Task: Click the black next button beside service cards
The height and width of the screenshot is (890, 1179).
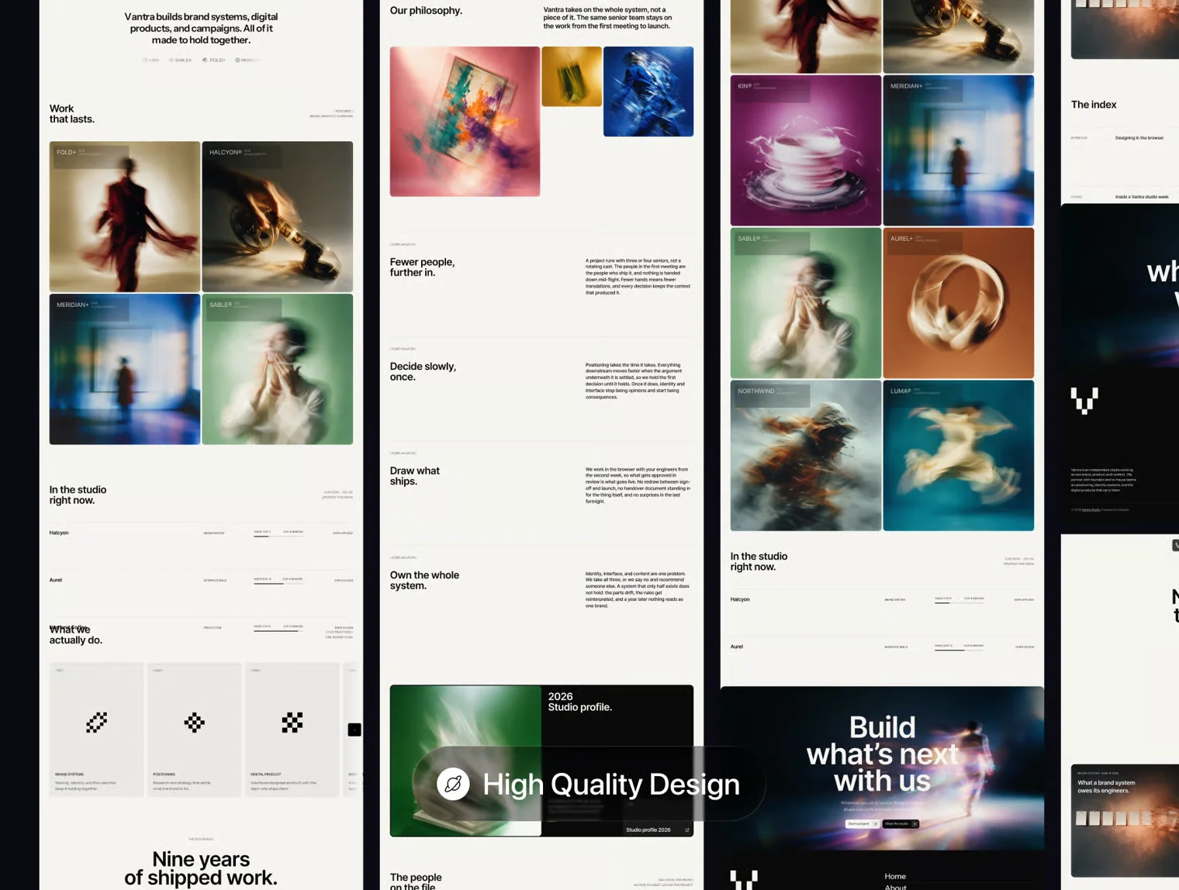Action: (354, 730)
